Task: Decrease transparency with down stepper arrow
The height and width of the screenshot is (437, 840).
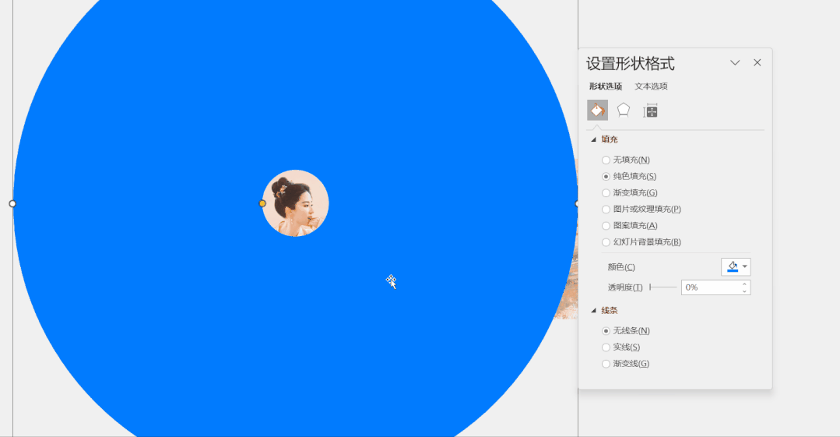Action: pos(745,291)
